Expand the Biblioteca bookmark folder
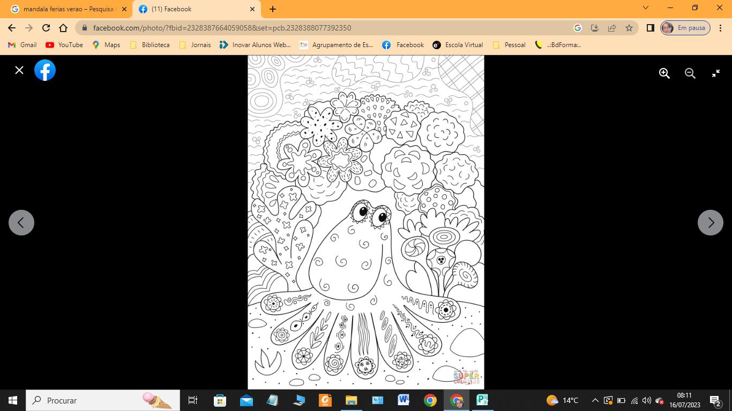The image size is (732, 411). [x=150, y=45]
